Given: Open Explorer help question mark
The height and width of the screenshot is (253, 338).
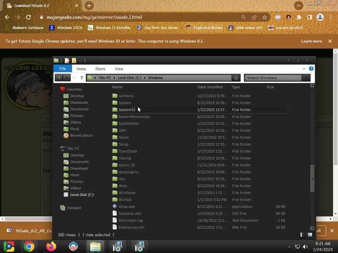Looking at the screenshot, I should coord(311,69).
